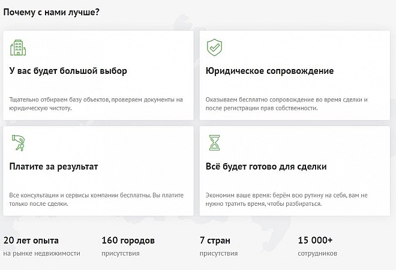
Task: Click the '160 городов' statistic
Action: tap(128, 241)
